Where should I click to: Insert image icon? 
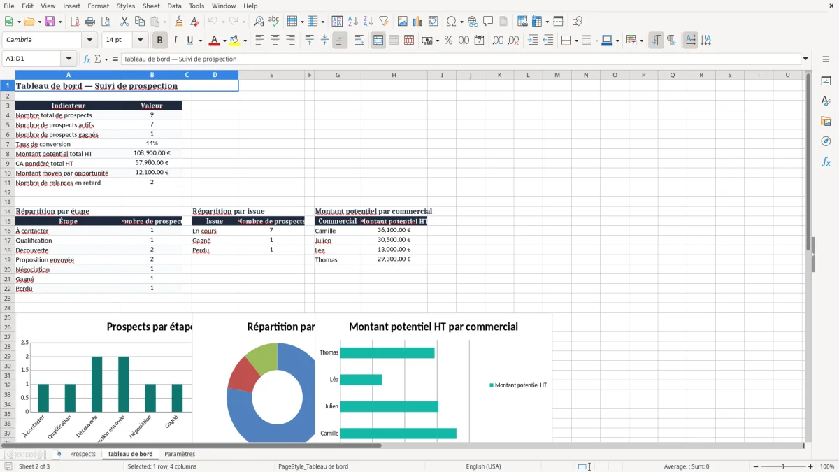point(402,22)
